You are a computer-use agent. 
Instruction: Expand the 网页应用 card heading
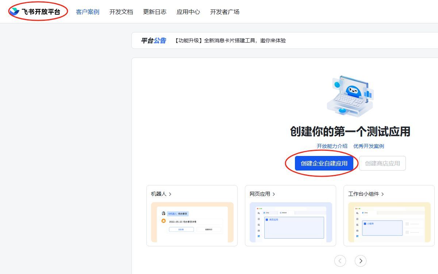click(262, 194)
